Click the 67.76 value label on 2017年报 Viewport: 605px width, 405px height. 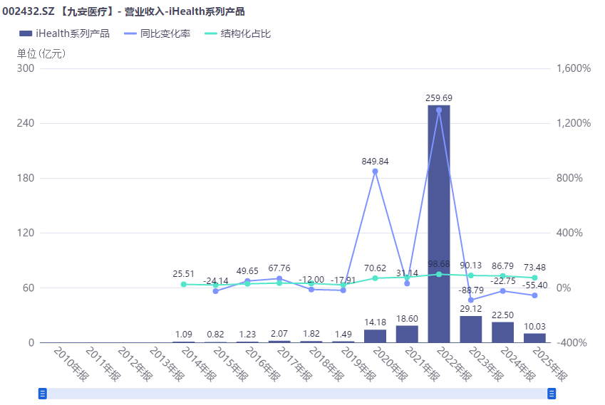click(x=279, y=268)
